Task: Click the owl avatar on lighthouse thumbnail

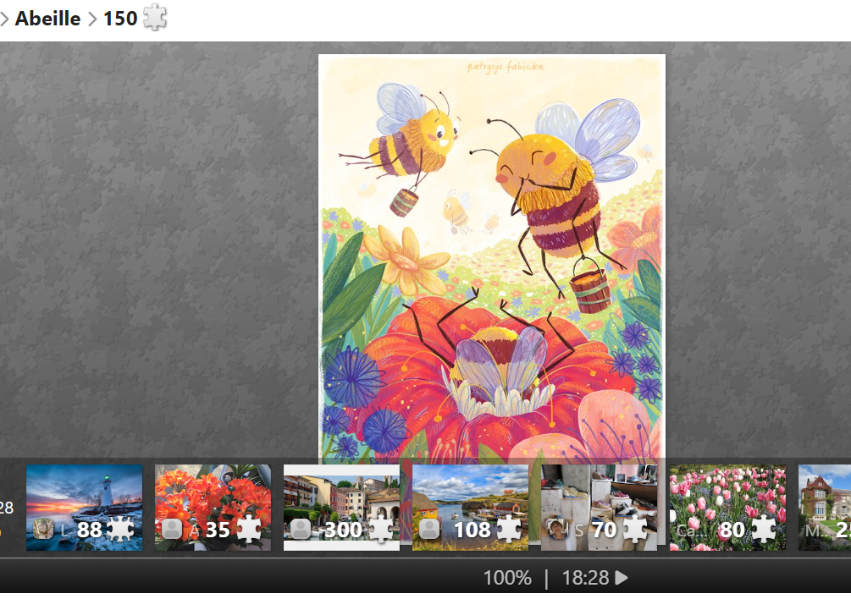Action: pyautogui.click(x=43, y=529)
